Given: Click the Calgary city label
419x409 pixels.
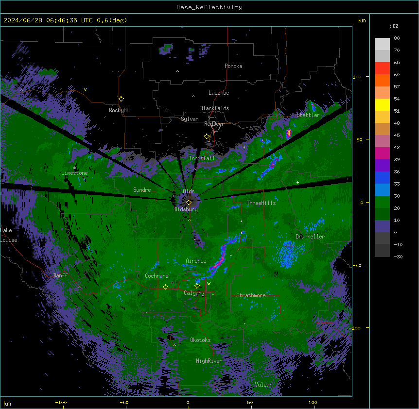Looking at the screenshot, I should click(x=194, y=293).
